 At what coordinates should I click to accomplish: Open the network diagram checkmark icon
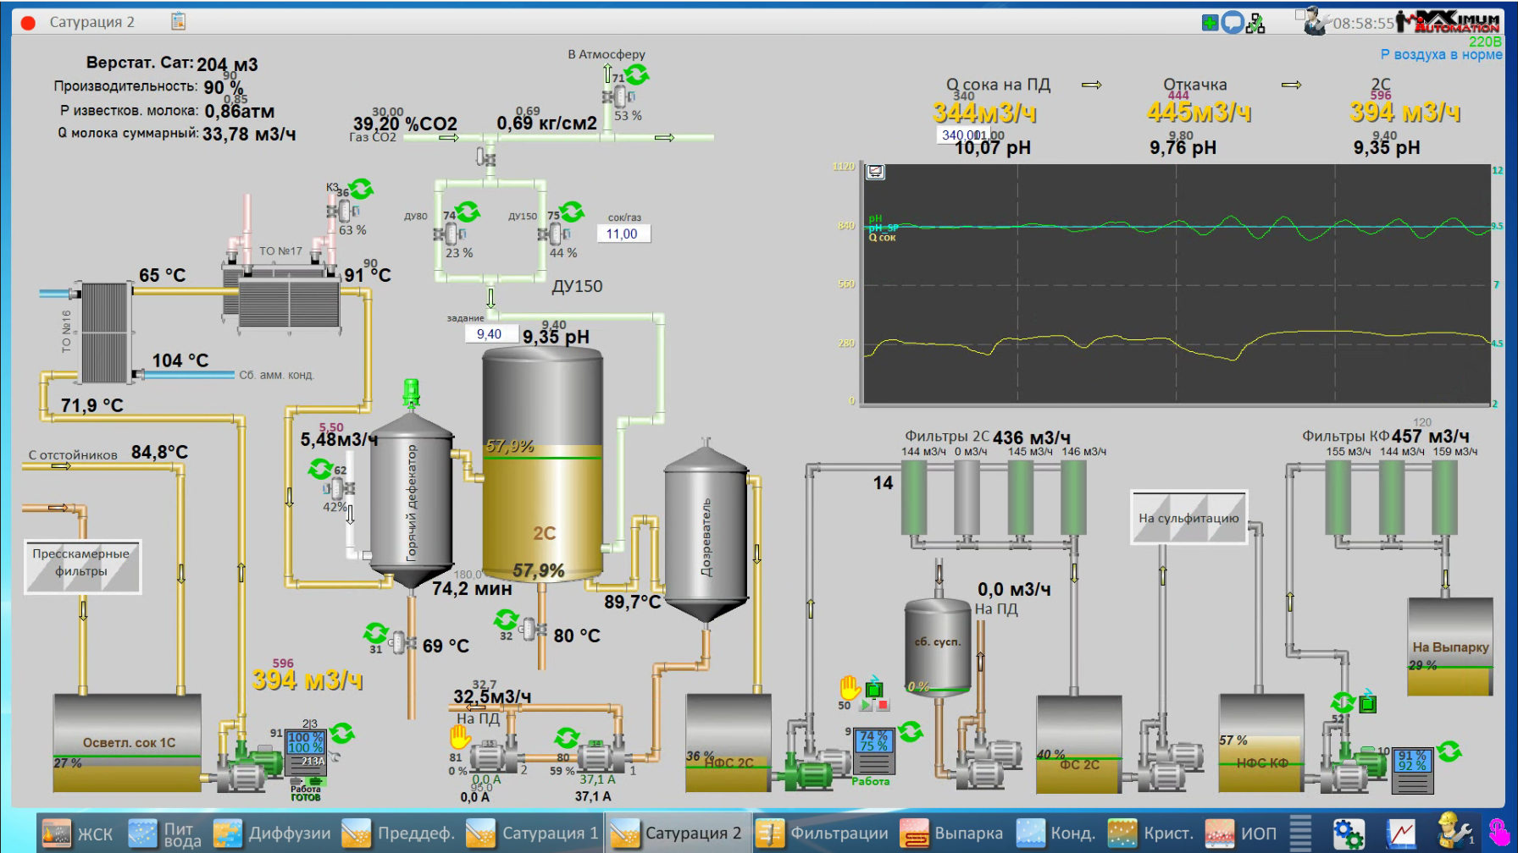pyautogui.click(x=1255, y=23)
